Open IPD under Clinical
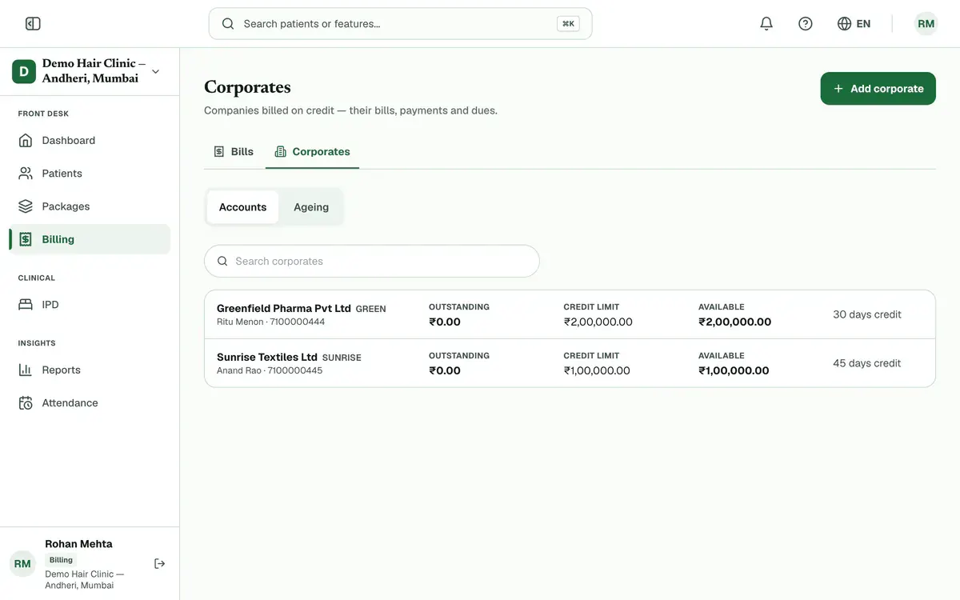960x600 pixels. [x=90, y=305]
